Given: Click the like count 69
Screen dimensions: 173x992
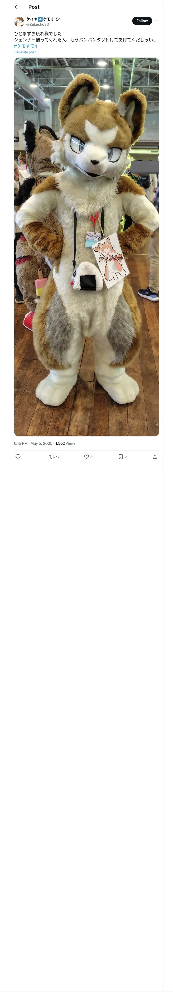Looking at the screenshot, I should (93, 457).
